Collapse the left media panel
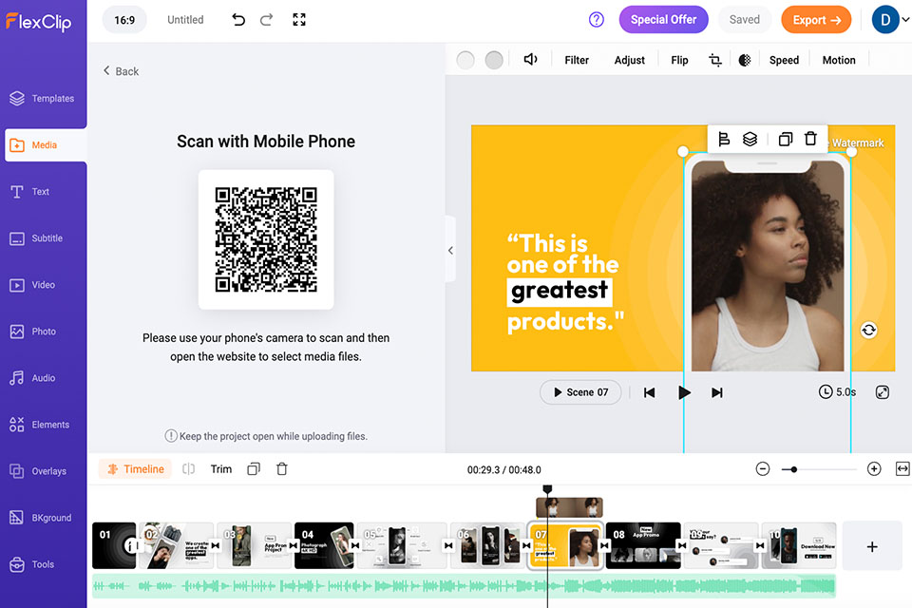Image resolution: width=912 pixels, height=608 pixels. [450, 250]
